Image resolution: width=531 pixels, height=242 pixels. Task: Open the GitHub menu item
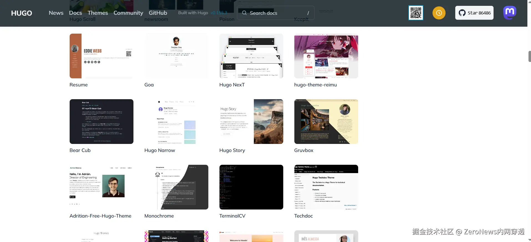[x=158, y=13]
